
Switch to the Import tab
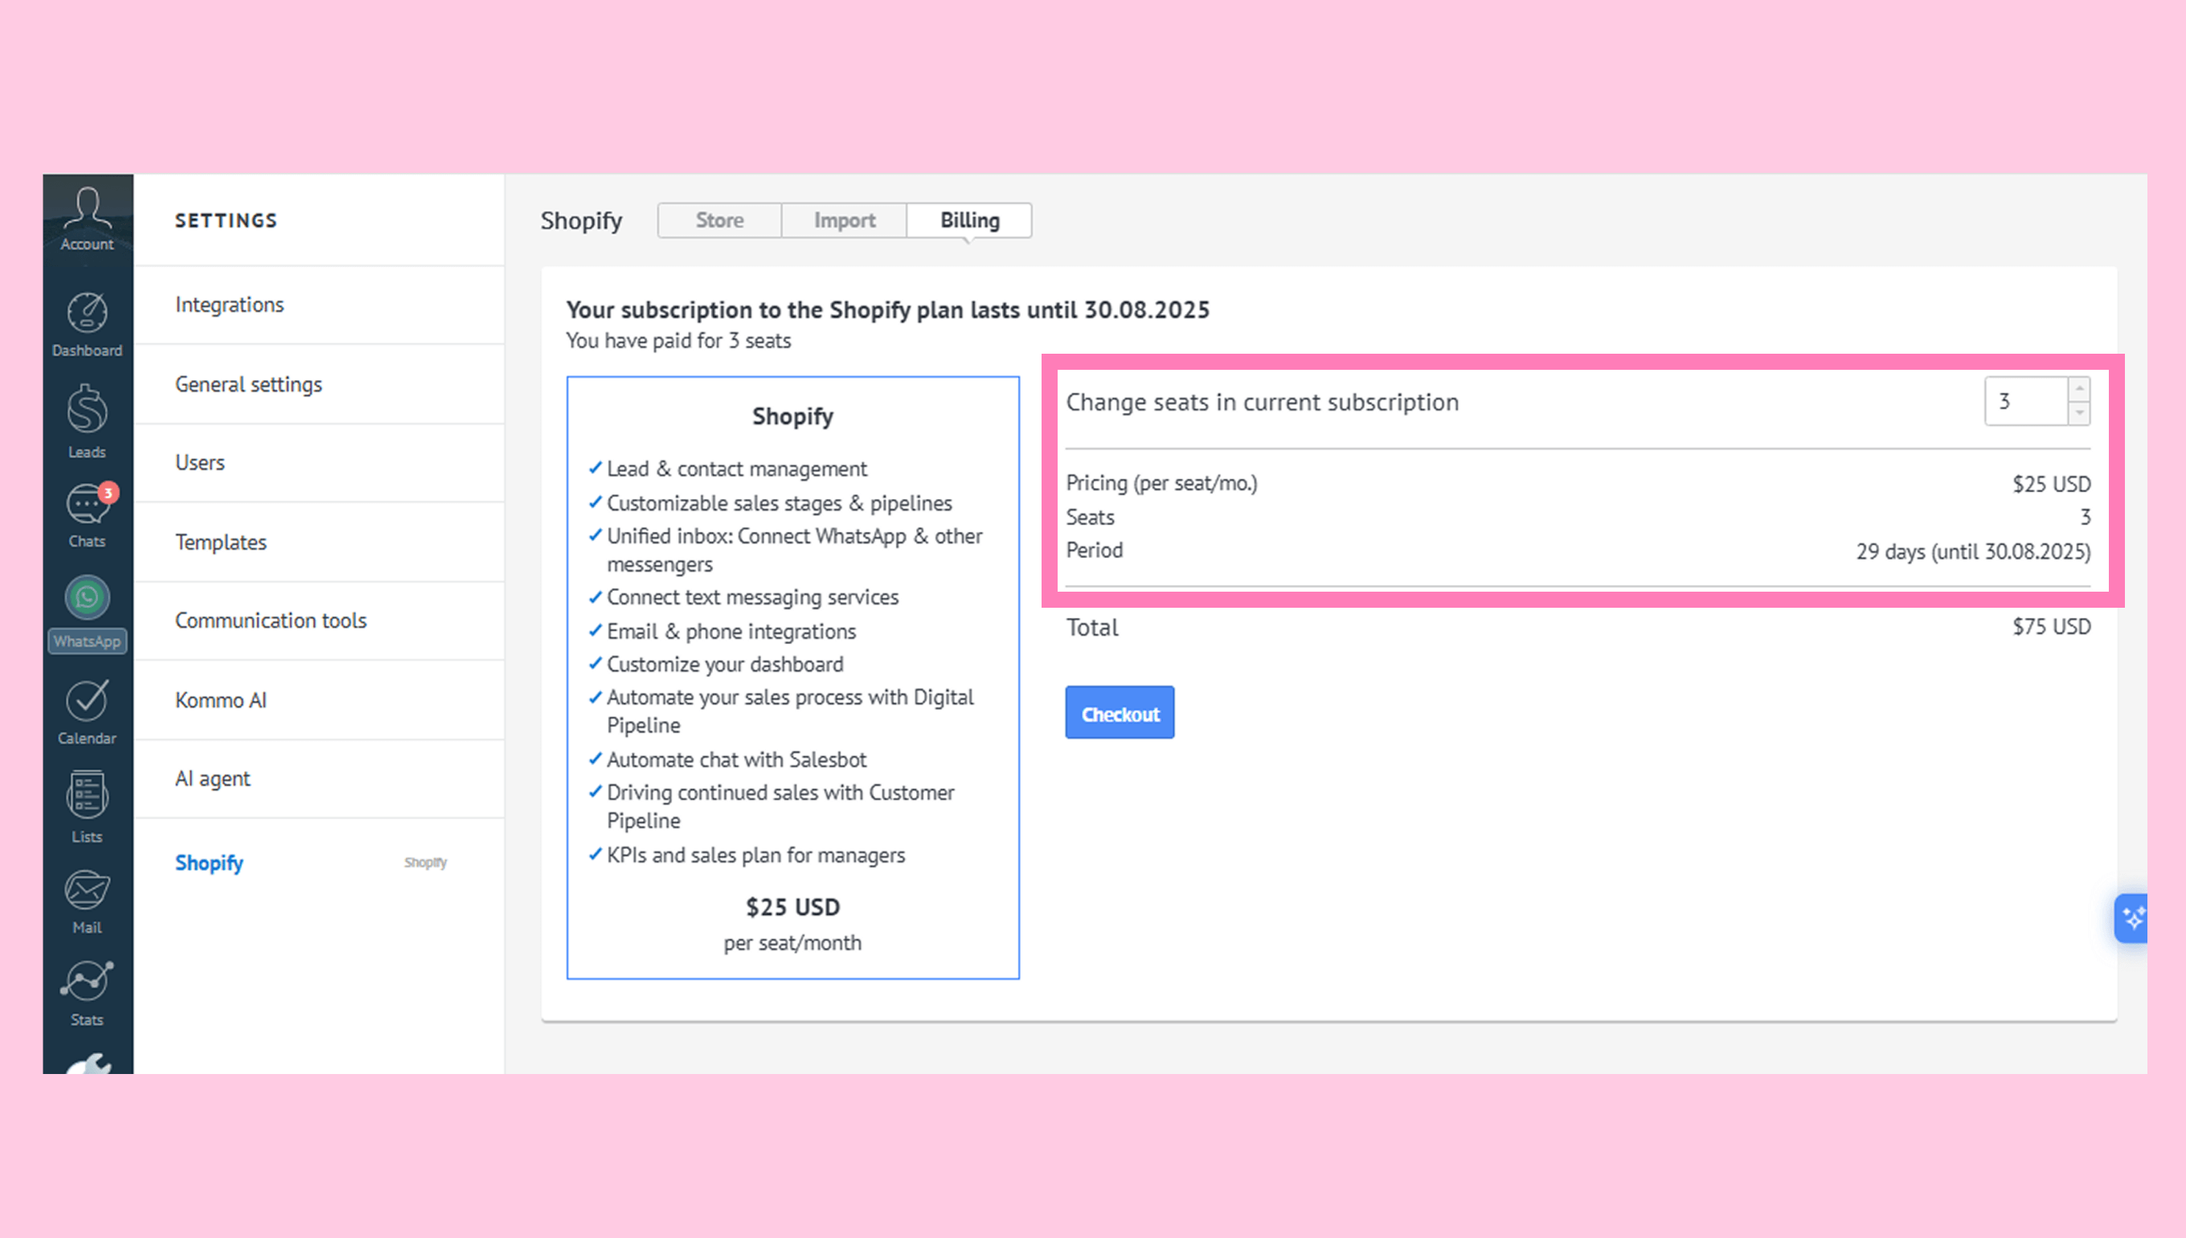pos(844,220)
